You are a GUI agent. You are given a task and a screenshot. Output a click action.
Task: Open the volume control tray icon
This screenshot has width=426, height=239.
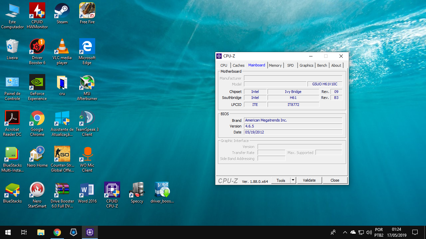coord(369,232)
